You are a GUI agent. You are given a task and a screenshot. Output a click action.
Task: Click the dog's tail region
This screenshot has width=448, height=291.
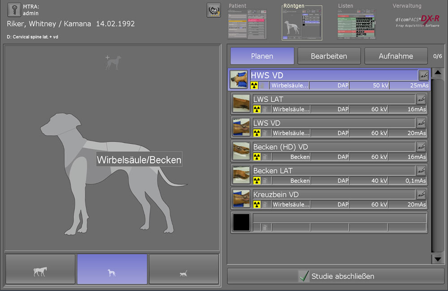(x=172, y=179)
